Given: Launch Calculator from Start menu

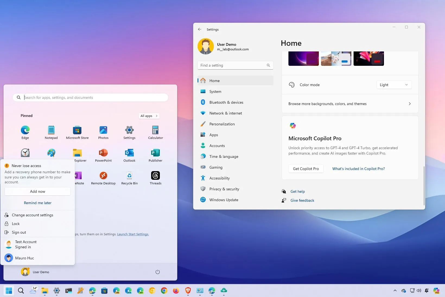Looking at the screenshot, I should [155, 132].
